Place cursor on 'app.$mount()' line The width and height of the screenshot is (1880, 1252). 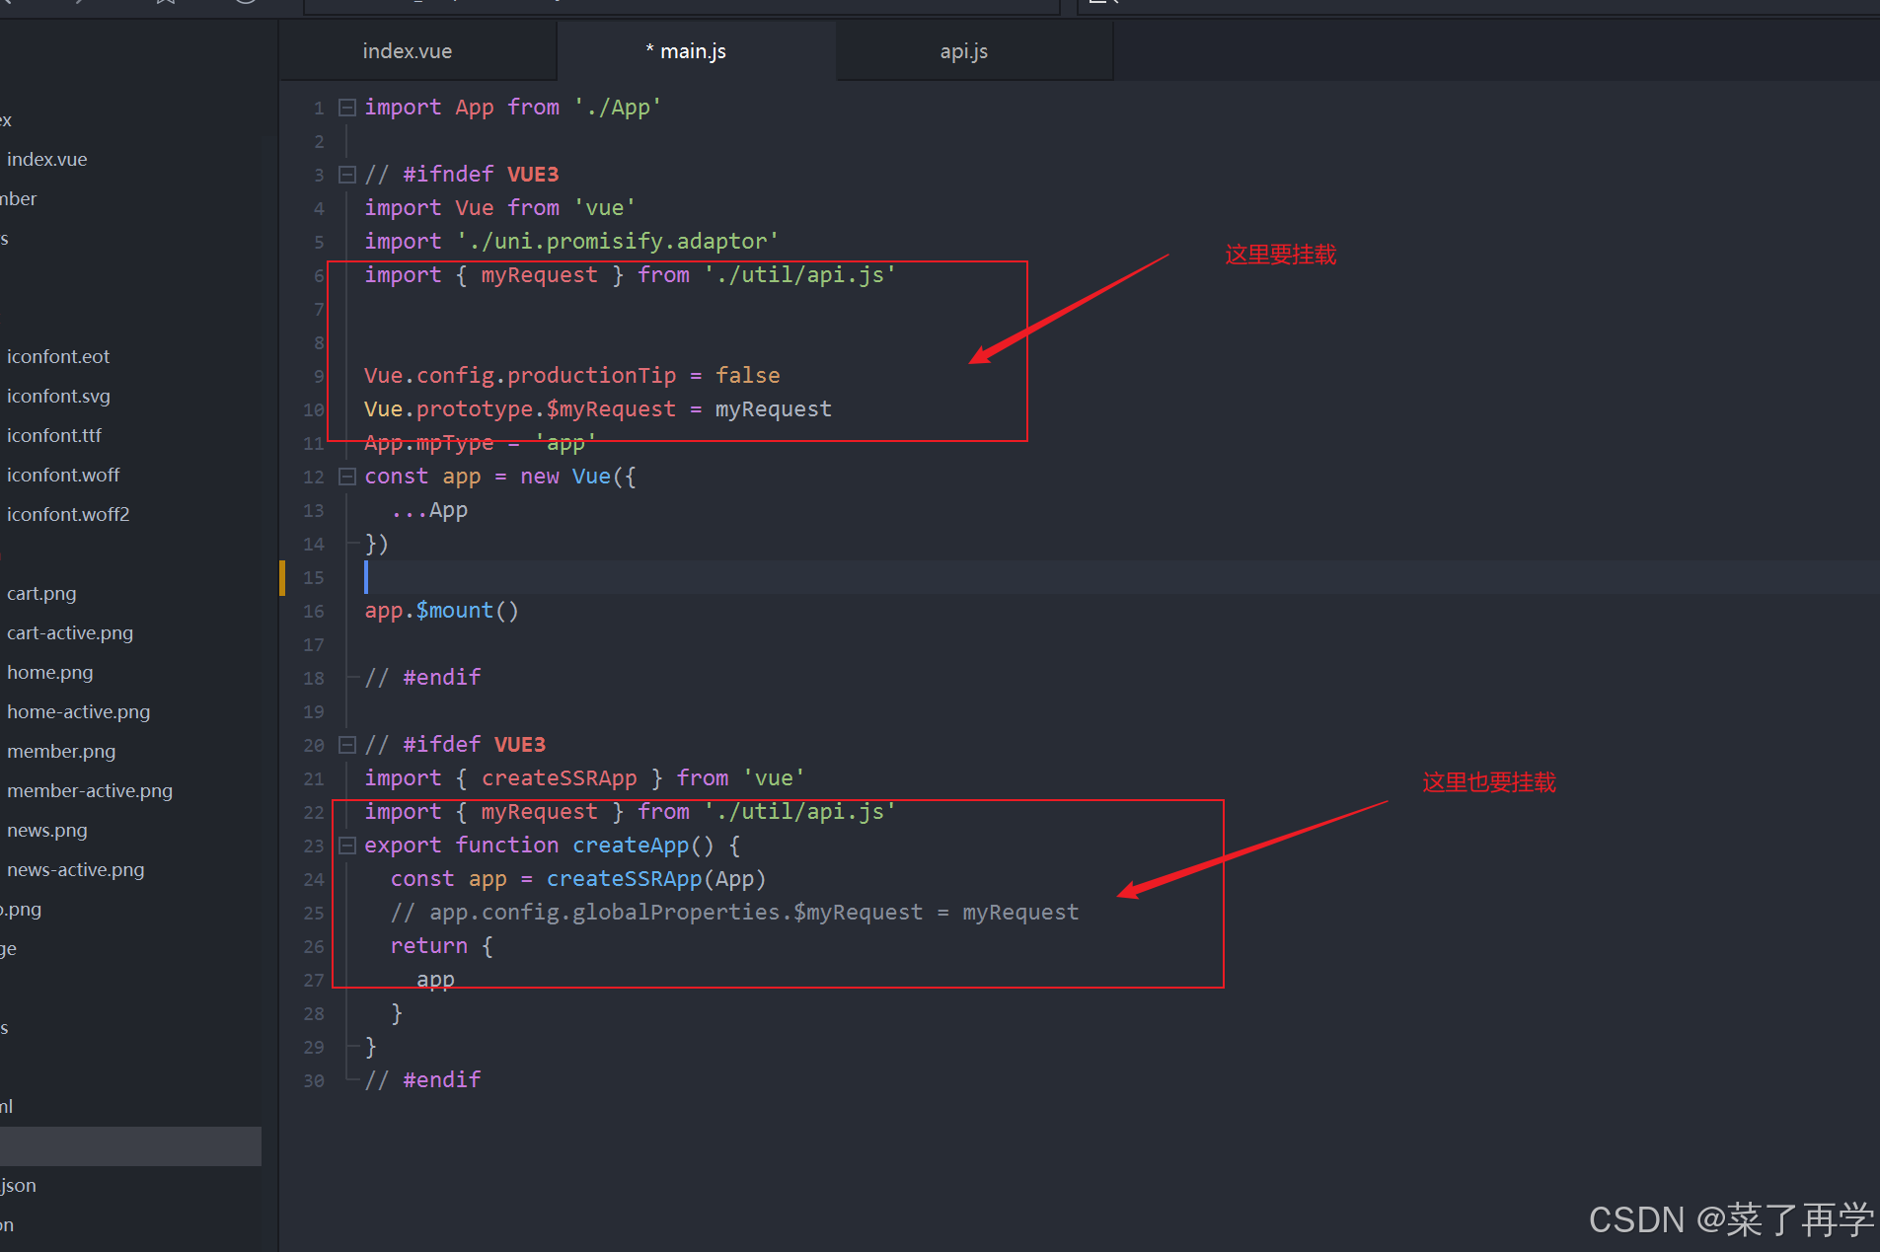[441, 611]
